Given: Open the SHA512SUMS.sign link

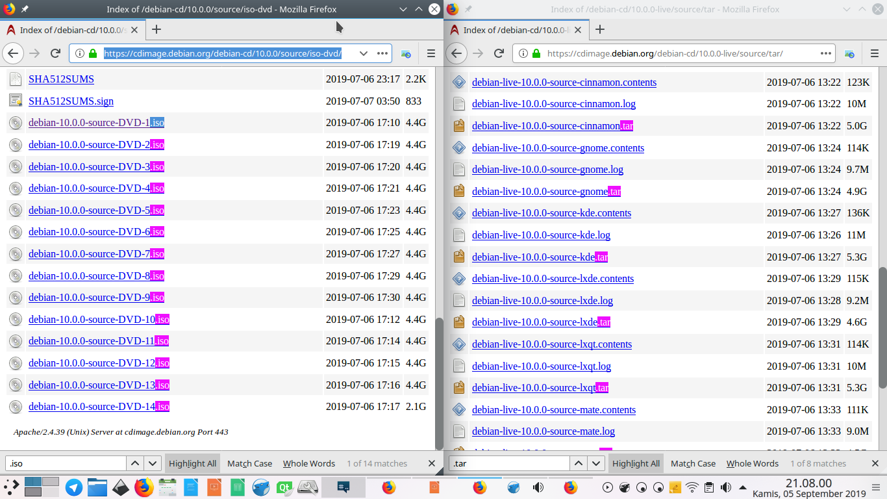Looking at the screenshot, I should [71, 101].
